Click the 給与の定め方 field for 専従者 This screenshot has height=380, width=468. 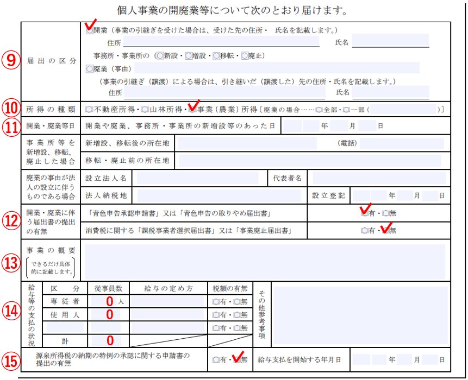pyautogui.click(x=167, y=302)
